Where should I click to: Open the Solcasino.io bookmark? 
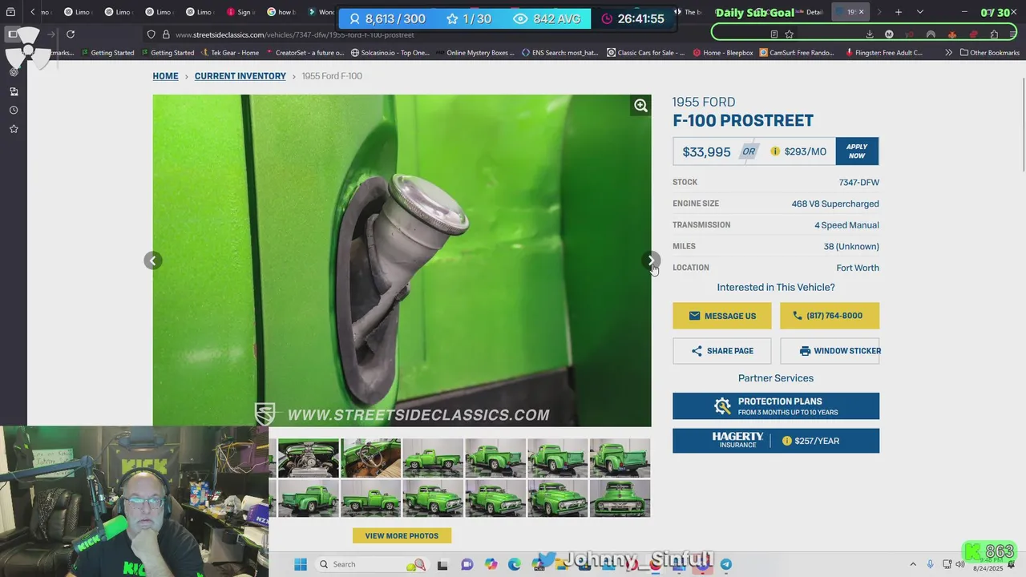tap(390, 53)
